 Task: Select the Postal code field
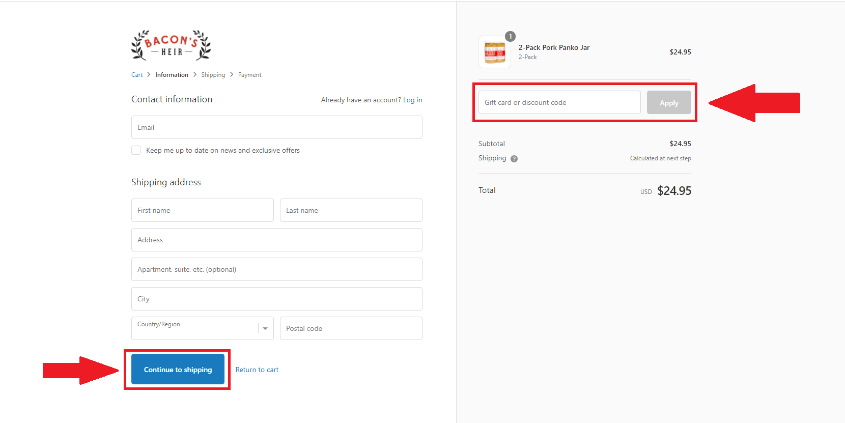click(x=351, y=328)
